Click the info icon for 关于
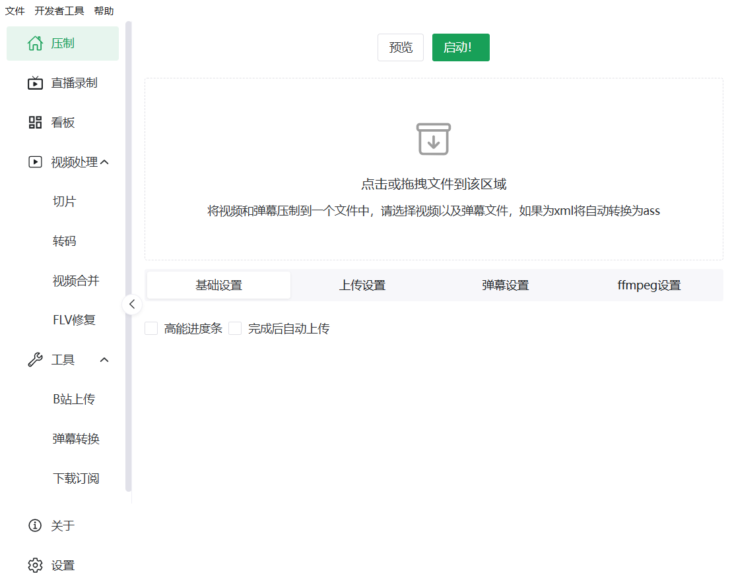The width and height of the screenshot is (730, 586). (x=35, y=525)
